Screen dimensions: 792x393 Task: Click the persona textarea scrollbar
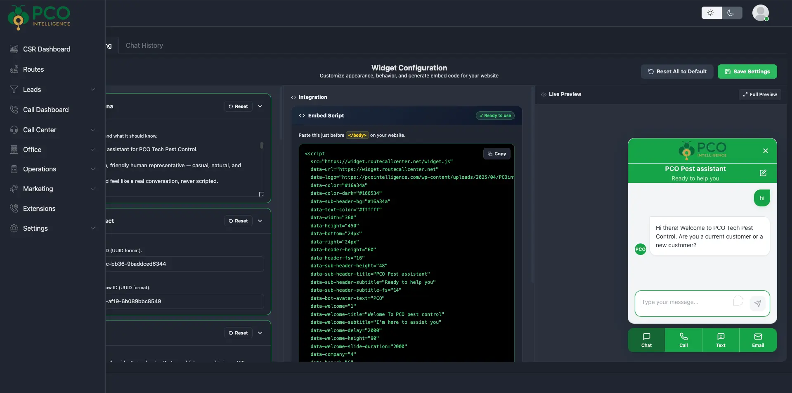point(262,145)
